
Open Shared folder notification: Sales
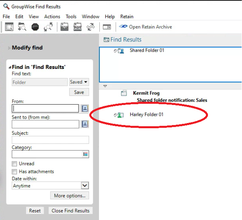pos(172,100)
